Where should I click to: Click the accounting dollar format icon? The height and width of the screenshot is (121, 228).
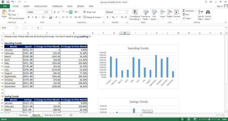point(108,17)
